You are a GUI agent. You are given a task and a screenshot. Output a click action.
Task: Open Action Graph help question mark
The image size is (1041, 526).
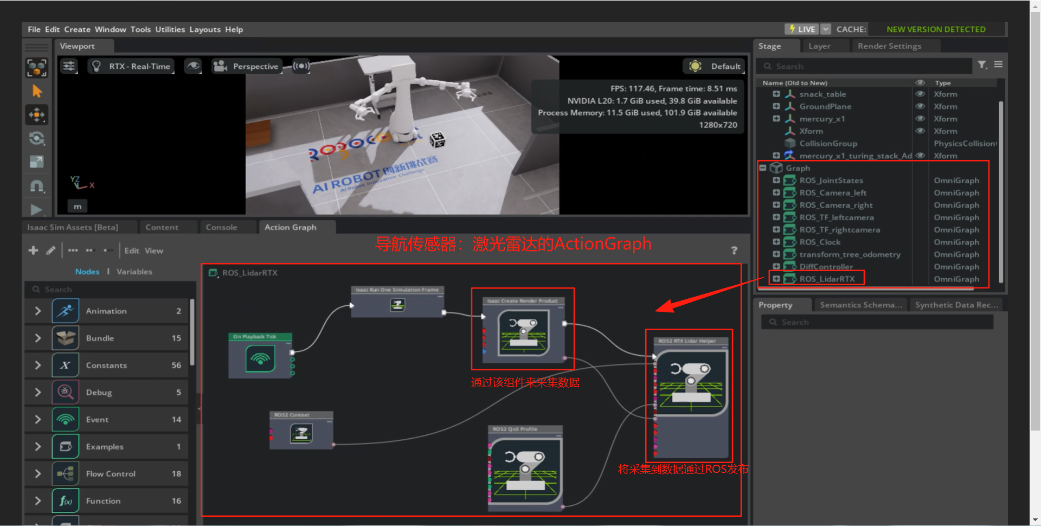(x=734, y=250)
